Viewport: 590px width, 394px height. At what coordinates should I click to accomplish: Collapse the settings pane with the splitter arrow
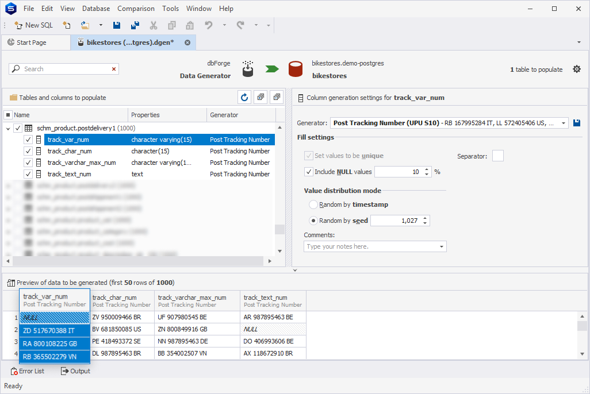click(x=295, y=270)
